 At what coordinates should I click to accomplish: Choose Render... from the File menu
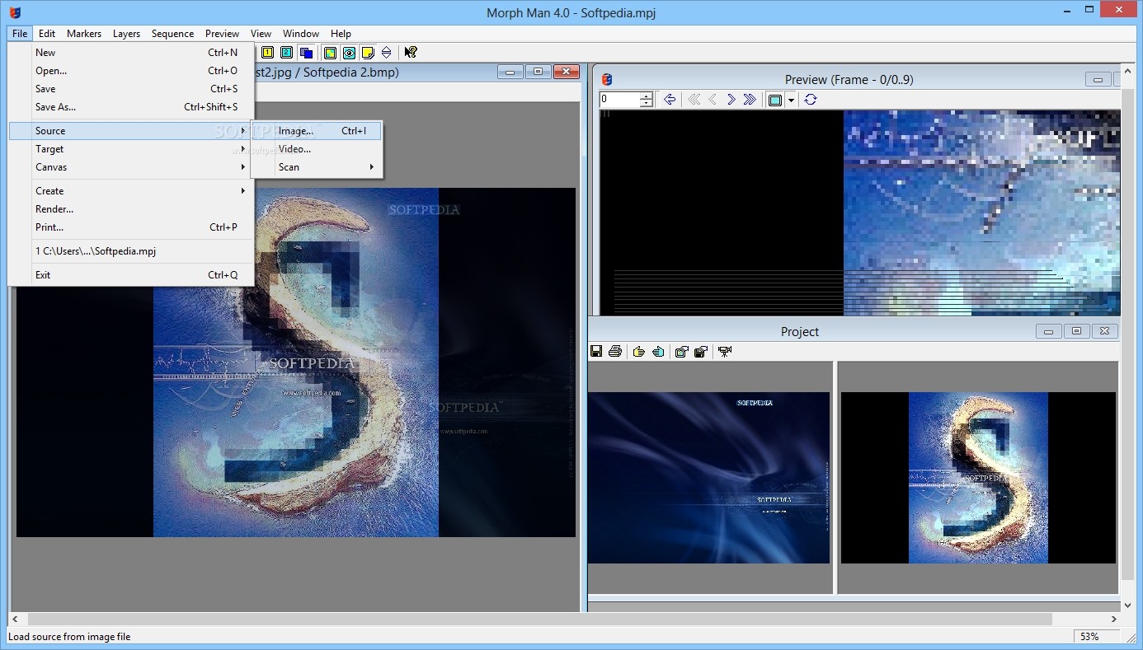click(131, 209)
